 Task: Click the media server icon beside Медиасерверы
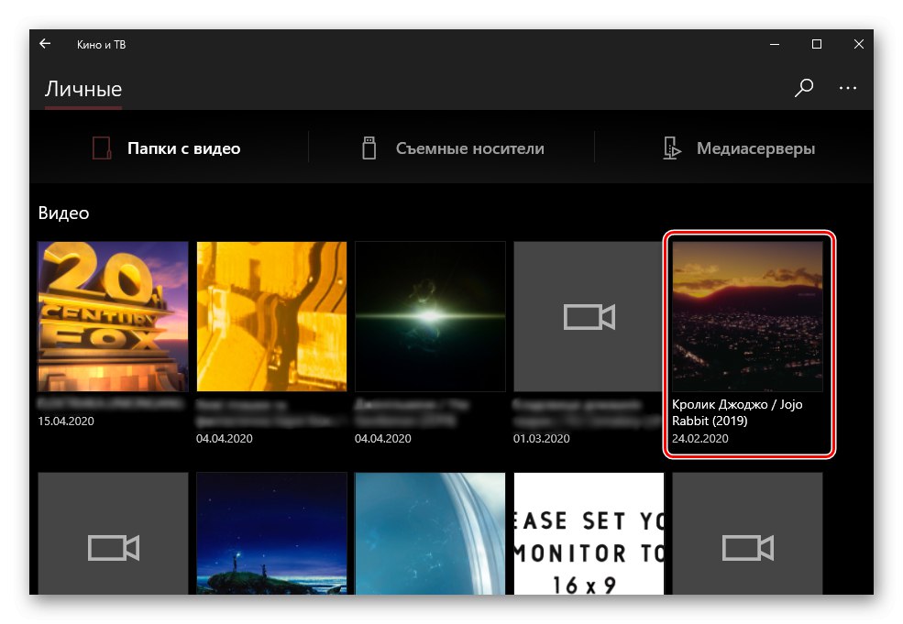[671, 148]
